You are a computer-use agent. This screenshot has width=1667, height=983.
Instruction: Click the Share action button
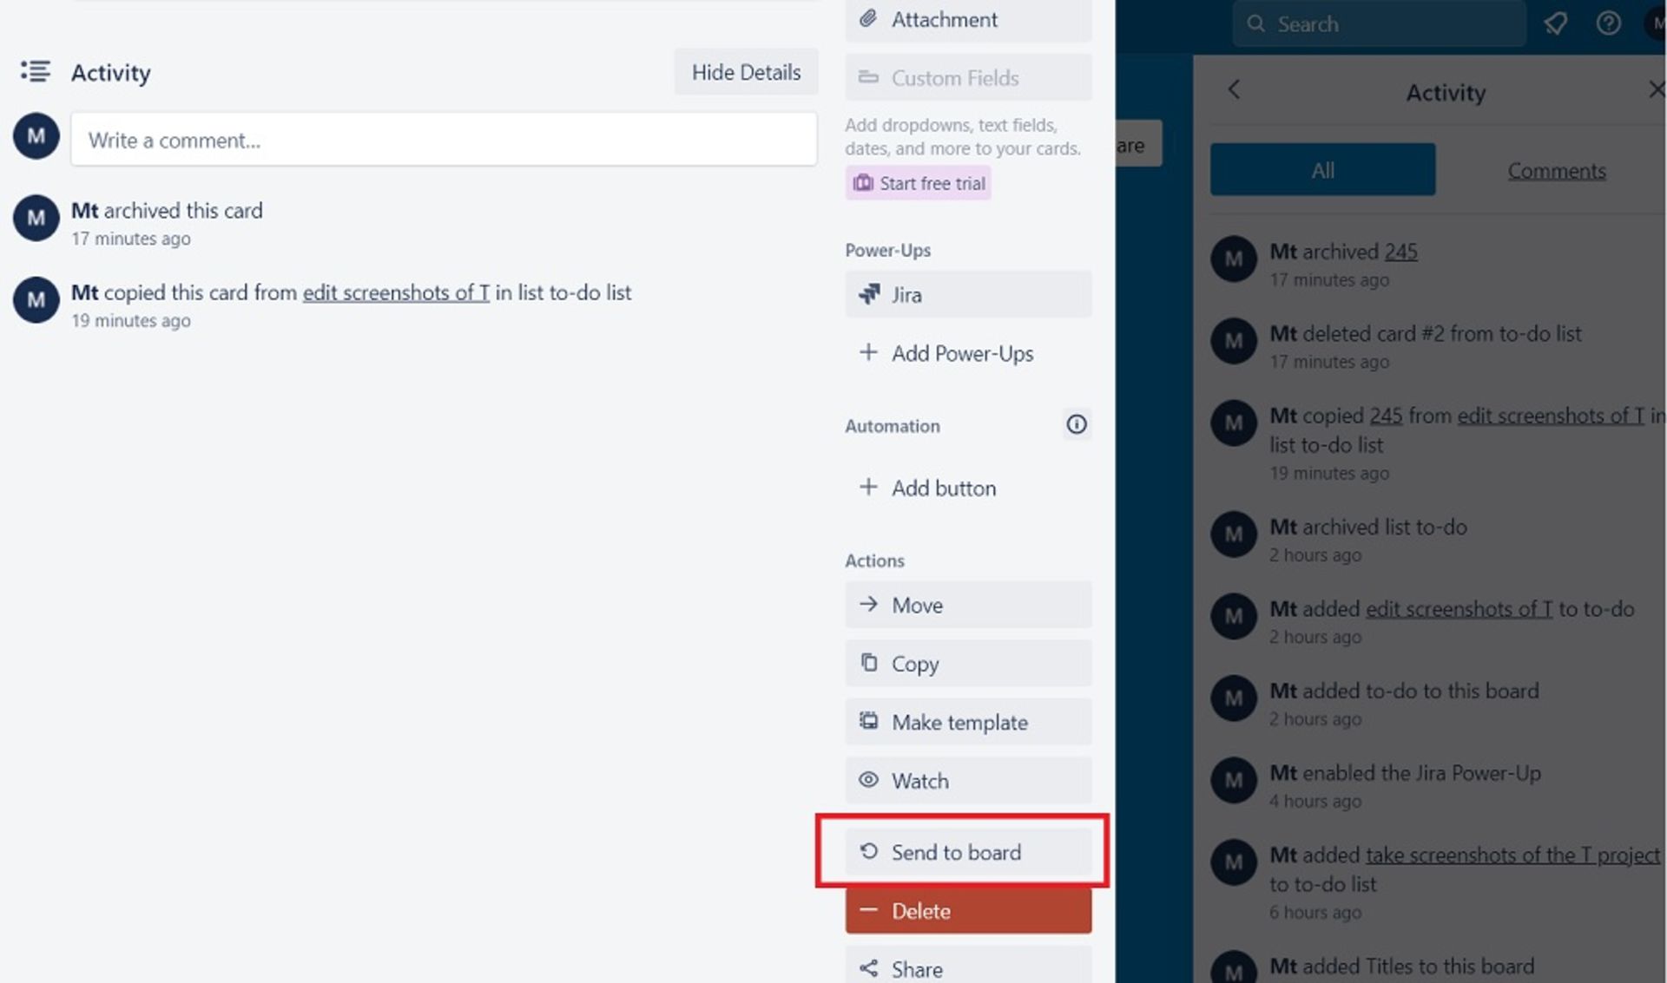[x=967, y=968]
